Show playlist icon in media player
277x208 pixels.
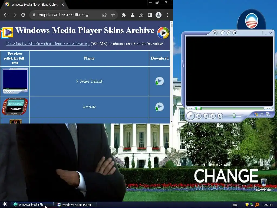pyautogui.click(x=223, y=33)
